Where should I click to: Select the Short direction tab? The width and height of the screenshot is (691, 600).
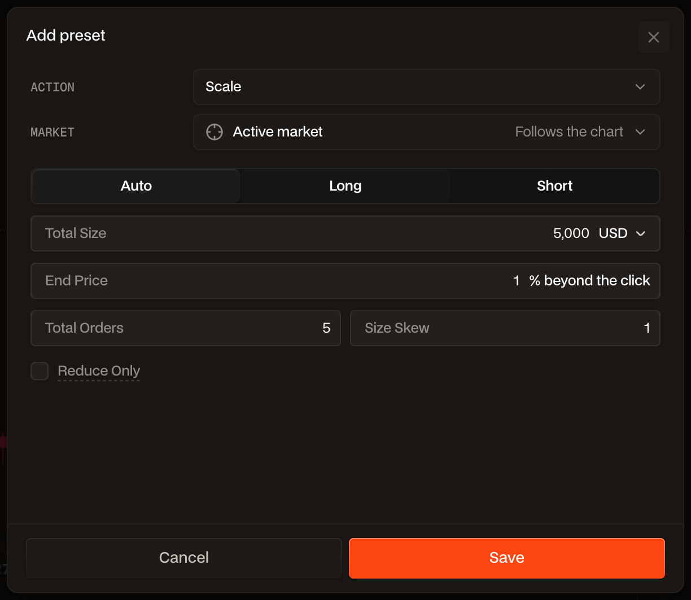click(x=554, y=186)
